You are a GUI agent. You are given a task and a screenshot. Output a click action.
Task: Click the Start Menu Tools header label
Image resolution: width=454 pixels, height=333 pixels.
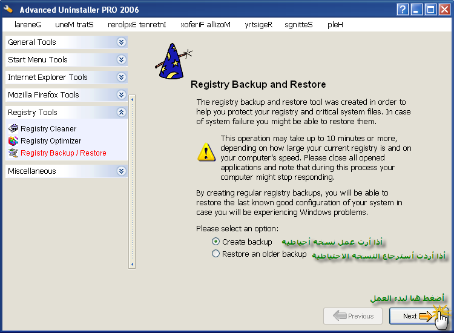(x=38, y=60)
